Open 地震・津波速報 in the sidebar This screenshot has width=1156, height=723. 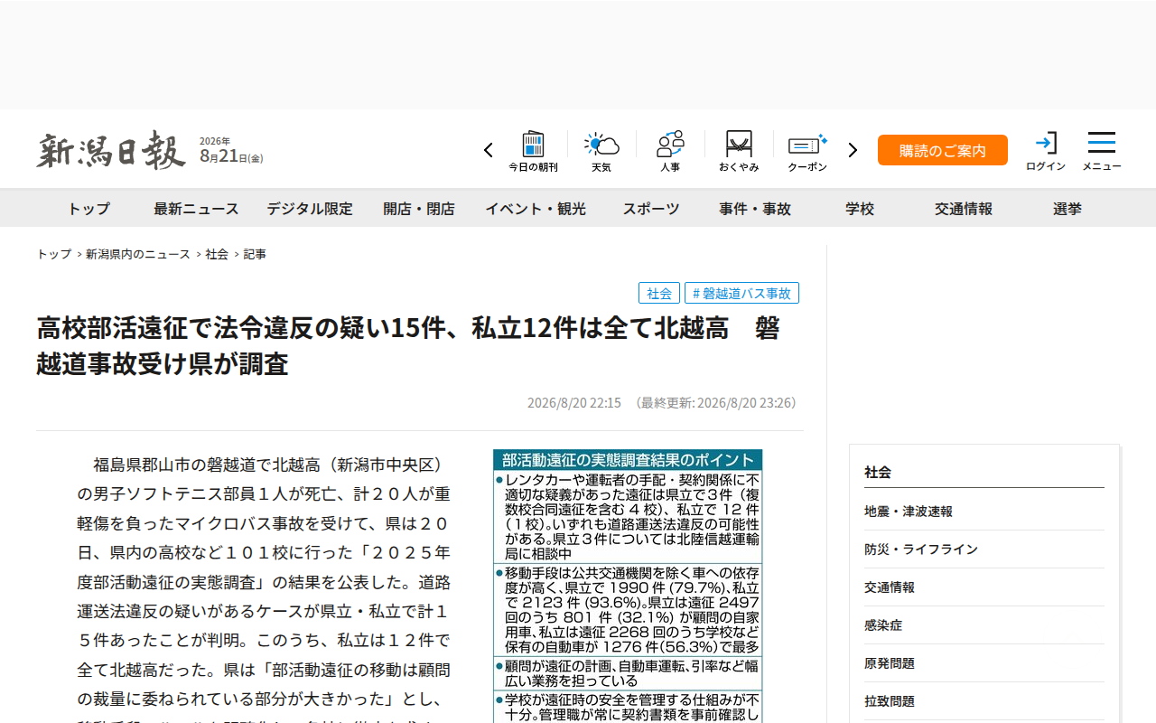click(984, 512)
